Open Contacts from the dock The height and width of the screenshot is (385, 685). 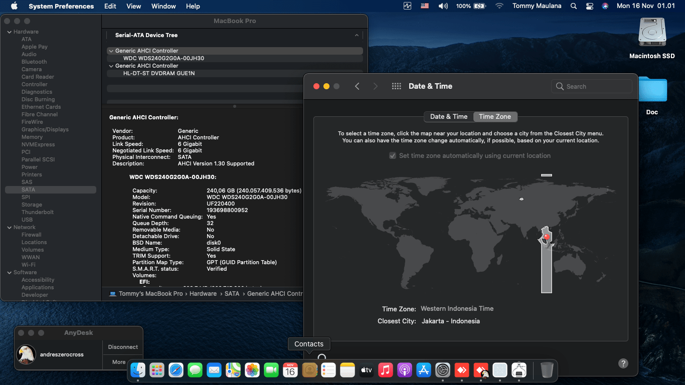(309, 370)
